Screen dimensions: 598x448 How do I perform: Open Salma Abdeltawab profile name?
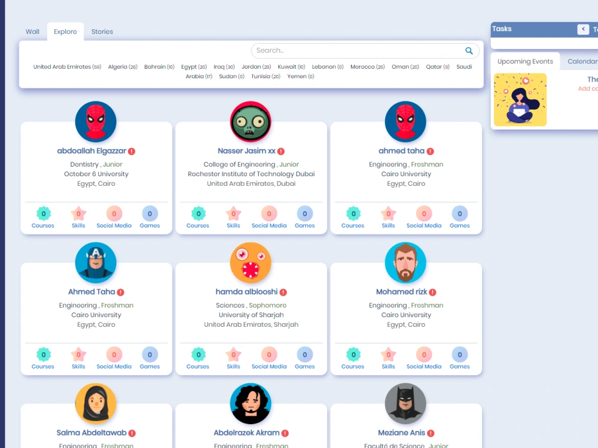pyautogui.click(x=91, y=432)
